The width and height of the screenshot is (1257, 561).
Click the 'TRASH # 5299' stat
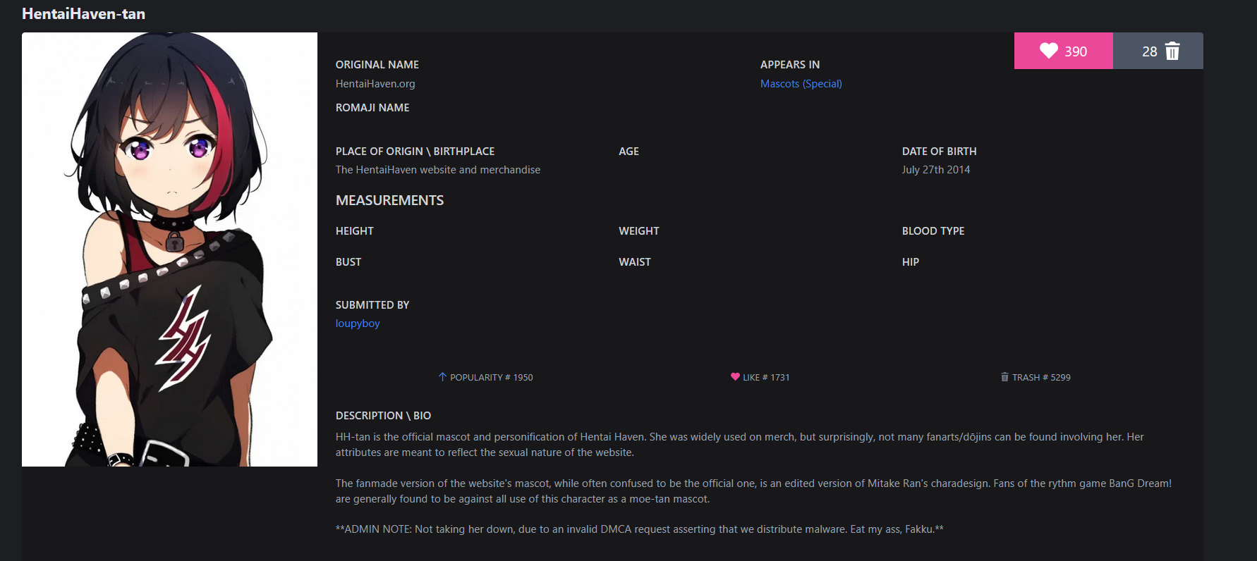coord(1036,377)
